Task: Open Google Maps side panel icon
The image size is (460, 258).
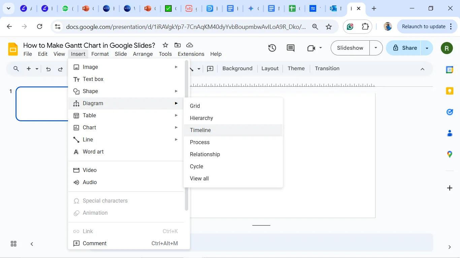Action: [450, 154]
